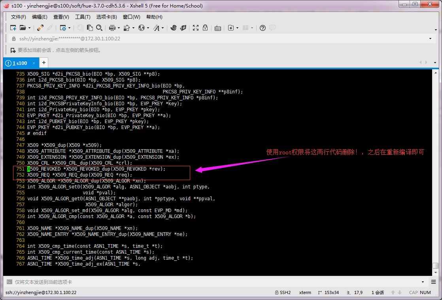Expand the new tab group dropdown
Screen dimensions: 442x300
pyautogui.click(x=237, y=28)
